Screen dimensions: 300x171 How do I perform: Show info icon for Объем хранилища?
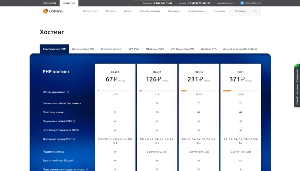click(68, 92)
